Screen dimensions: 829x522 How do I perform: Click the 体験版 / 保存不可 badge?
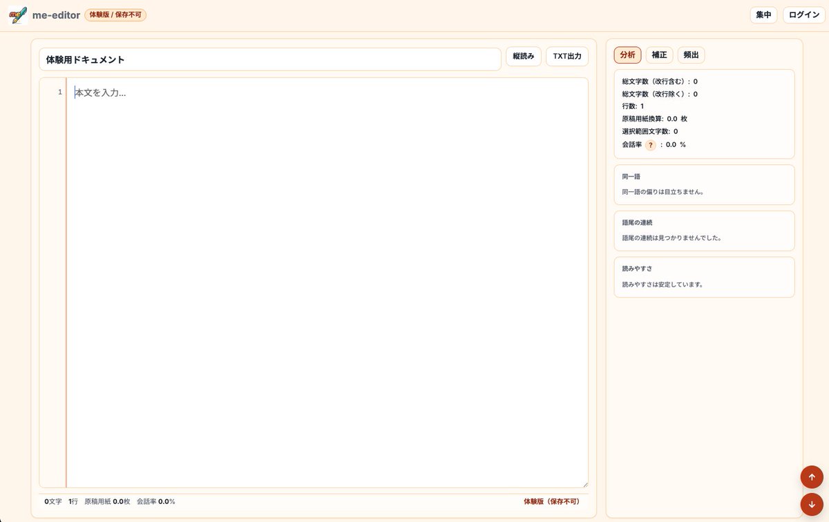(115, 14)
